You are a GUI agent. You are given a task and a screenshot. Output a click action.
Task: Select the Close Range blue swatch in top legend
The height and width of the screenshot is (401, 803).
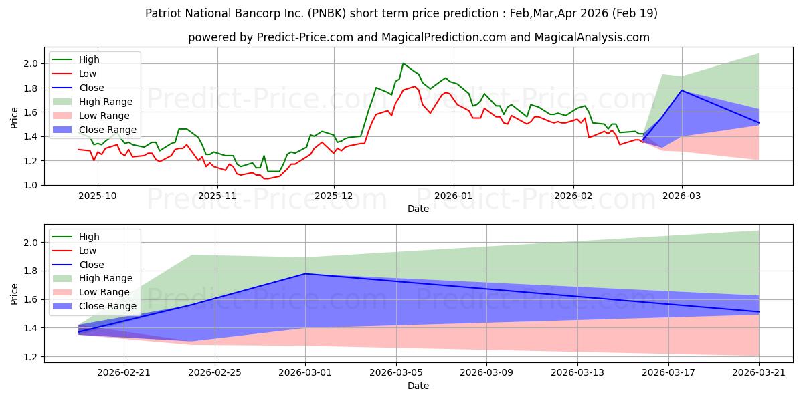[x=64, y=130]
